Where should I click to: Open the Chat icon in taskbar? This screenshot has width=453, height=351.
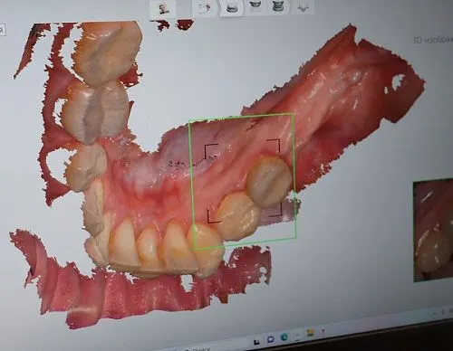[x=271, y=339]
